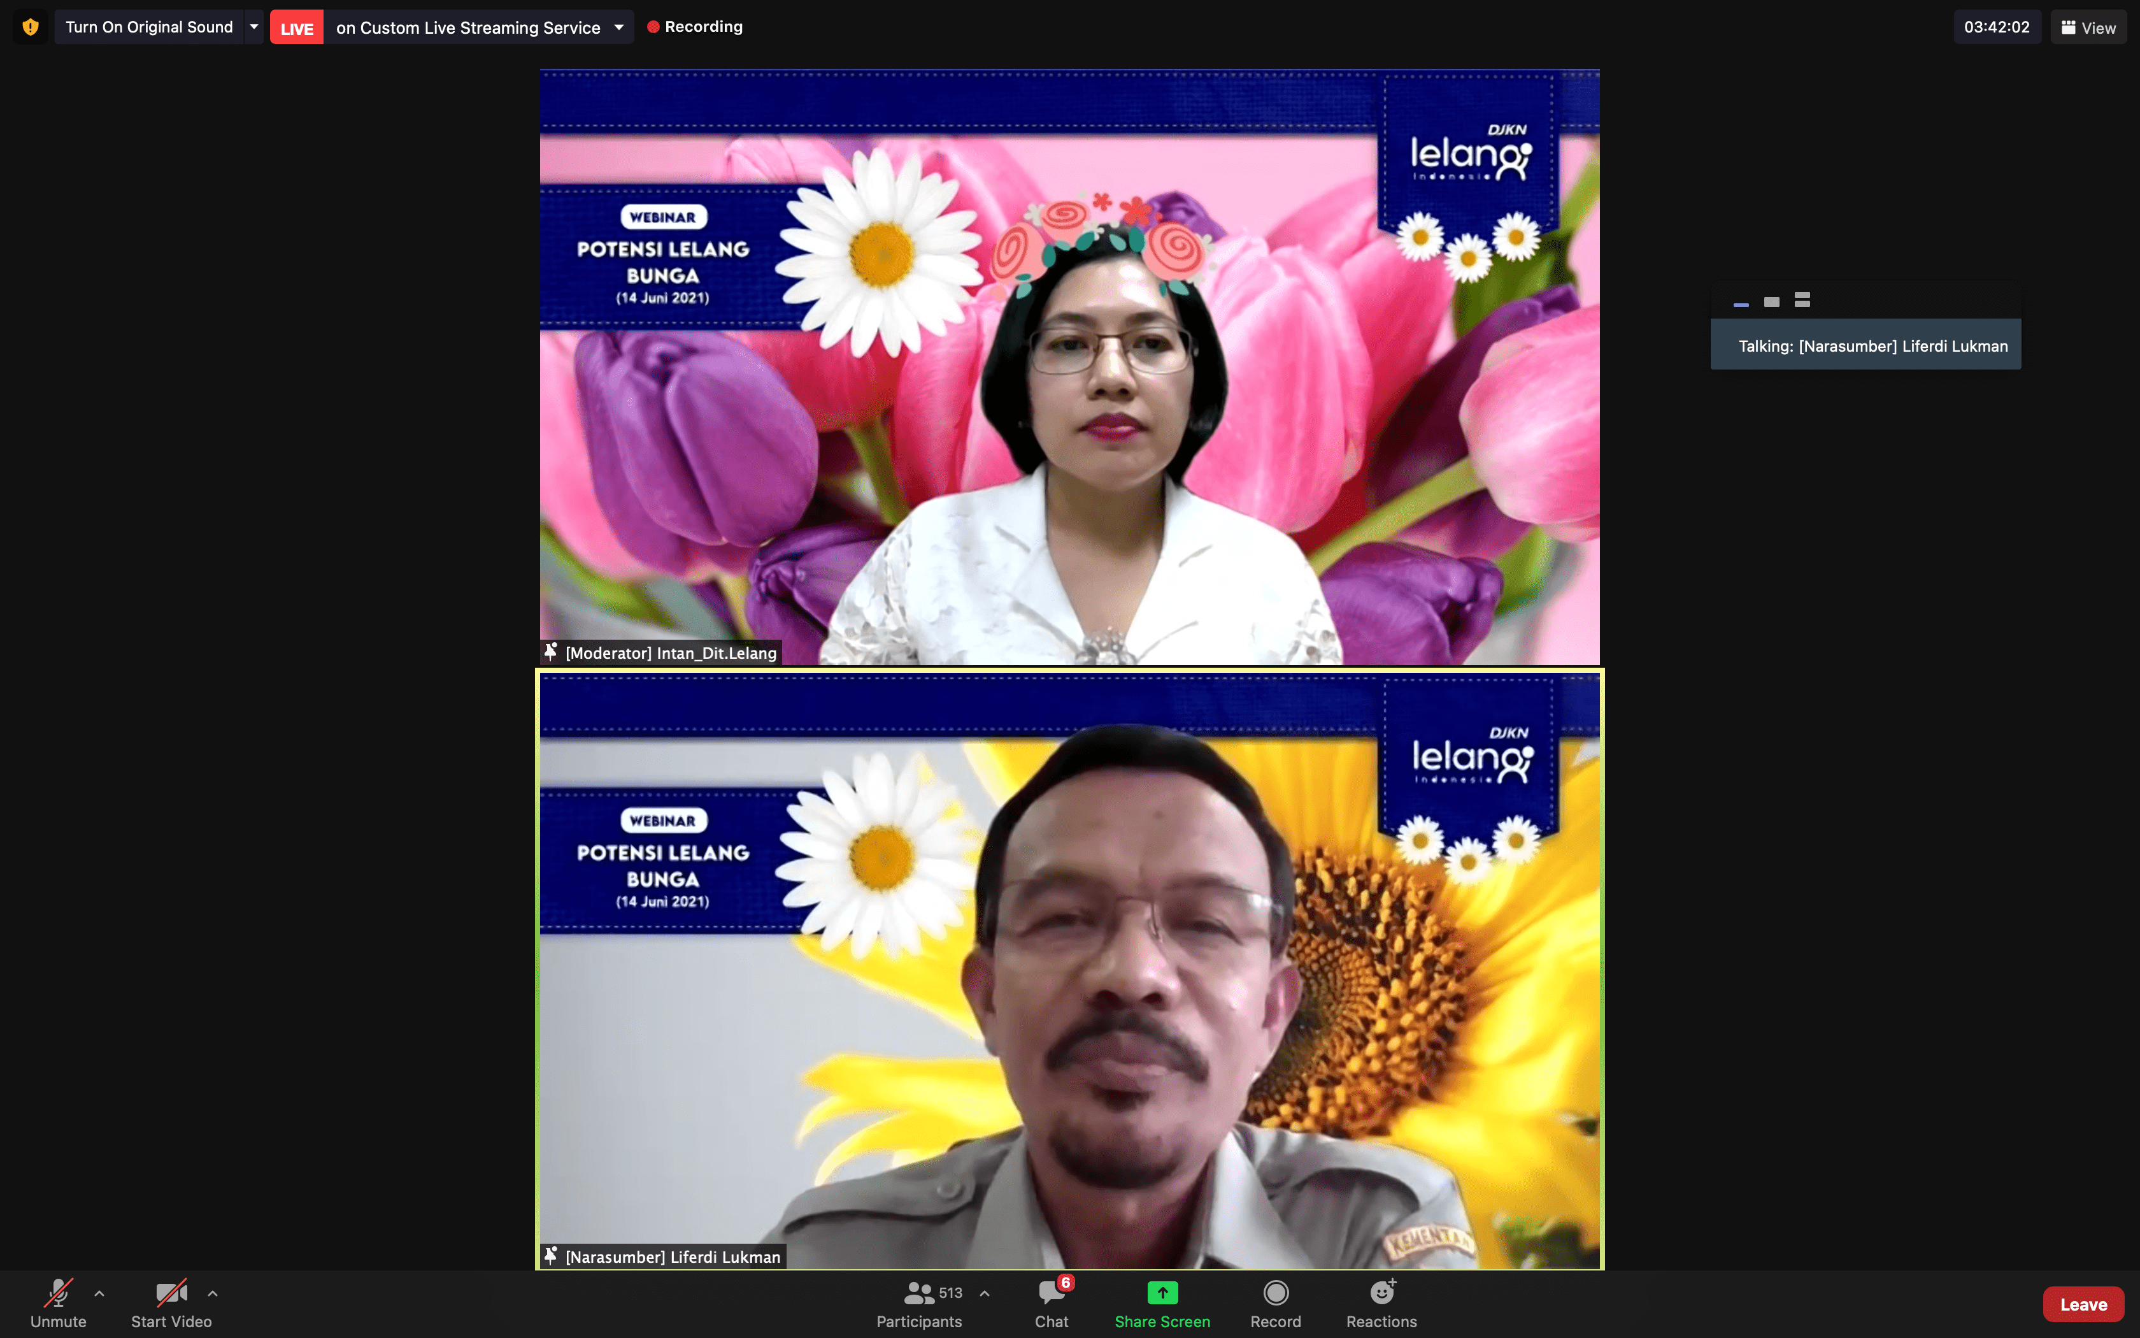
Task: Click the Record button icon
Action: [x=1275, y=1293]
